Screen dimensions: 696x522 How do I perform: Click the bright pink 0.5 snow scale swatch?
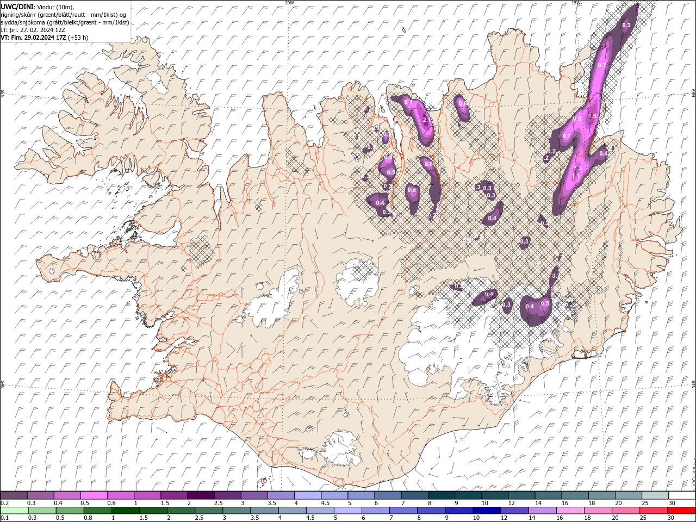pos(94,495)
